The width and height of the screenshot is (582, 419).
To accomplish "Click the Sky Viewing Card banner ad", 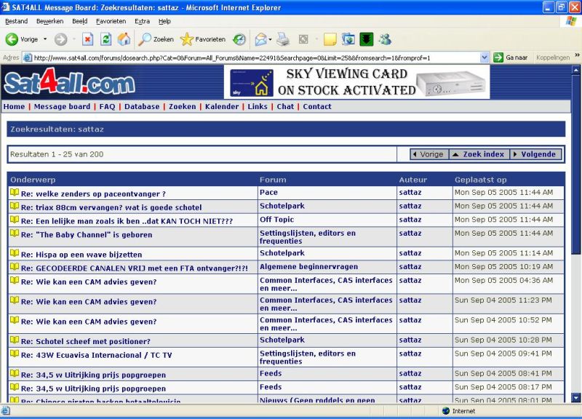I will (x=359, y=82).
